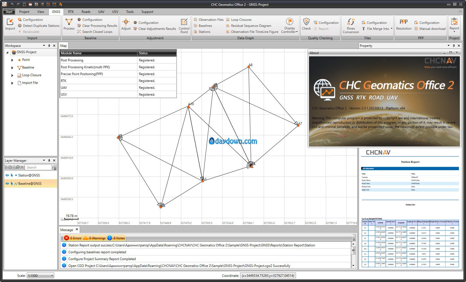Pin the Layer Manager panel
This screenshot has height=282, width=466.
[x=49, y=161]
